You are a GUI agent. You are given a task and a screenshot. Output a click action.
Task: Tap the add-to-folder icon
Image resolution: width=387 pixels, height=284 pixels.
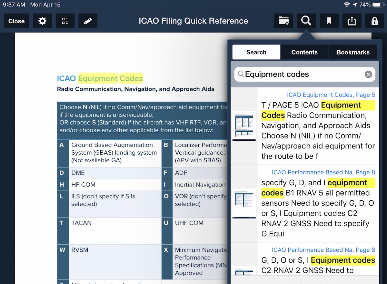[284, 21]
